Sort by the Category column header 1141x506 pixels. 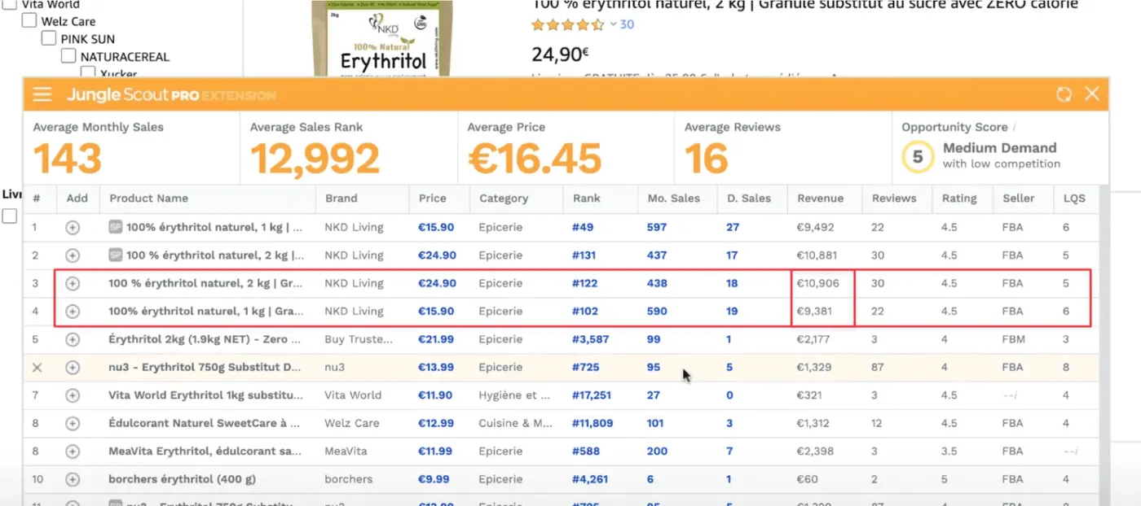coord(504,198)
